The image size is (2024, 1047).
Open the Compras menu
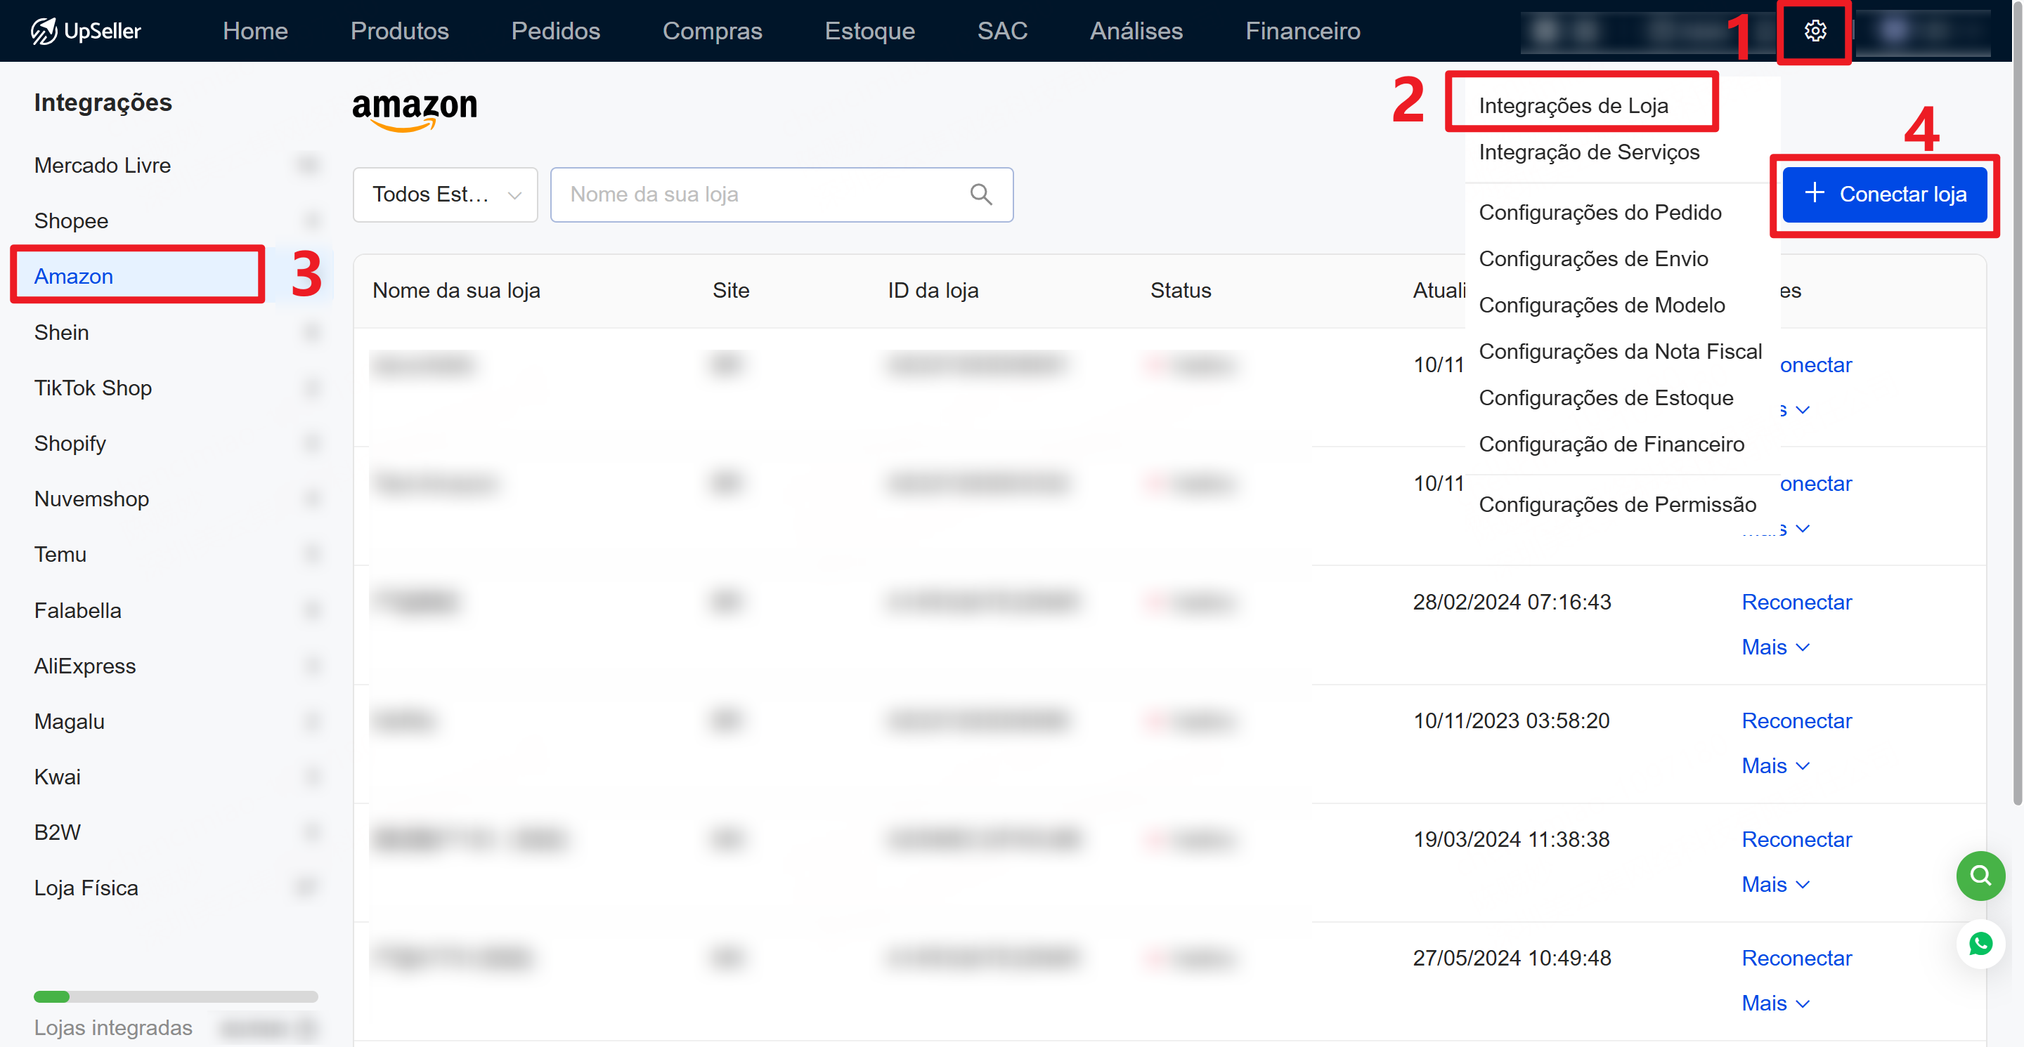tap(712, 31)
